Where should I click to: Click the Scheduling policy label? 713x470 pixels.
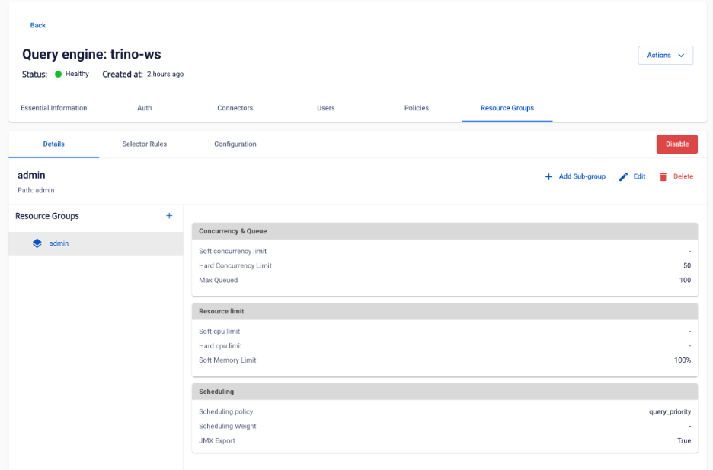click(x=226, y=412)
